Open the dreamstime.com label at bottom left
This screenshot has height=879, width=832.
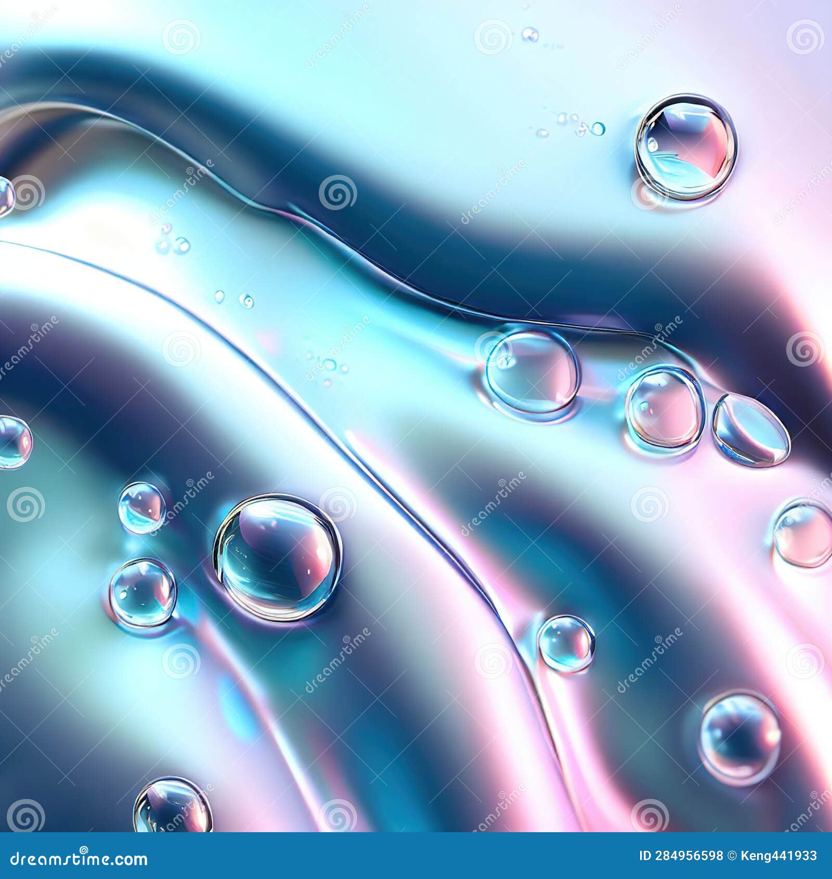coord(78,858)
